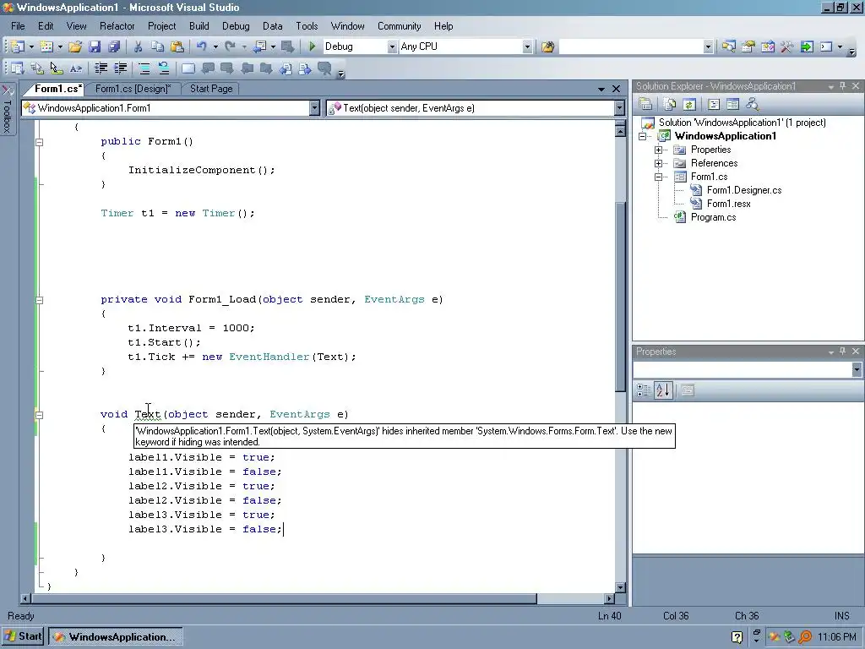Click the Navigate Backward icon
The image size is (865, 649).
[260, 47]
